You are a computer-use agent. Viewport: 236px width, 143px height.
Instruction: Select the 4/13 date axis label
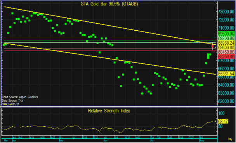pos(31,138)
